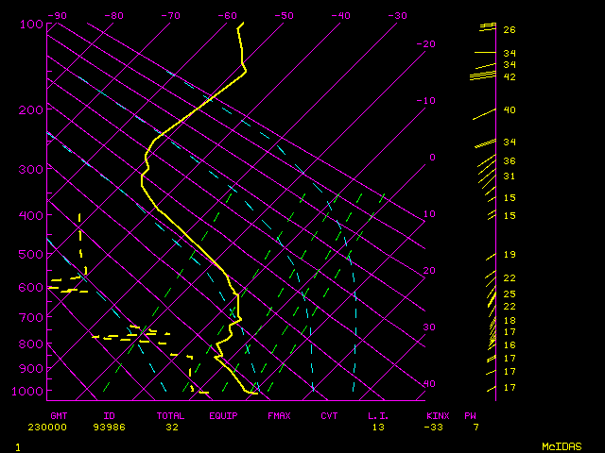The height and width of the screenshot is (453, 605).
Task: Click the FMAX header label
Action: tap(279, 415)
